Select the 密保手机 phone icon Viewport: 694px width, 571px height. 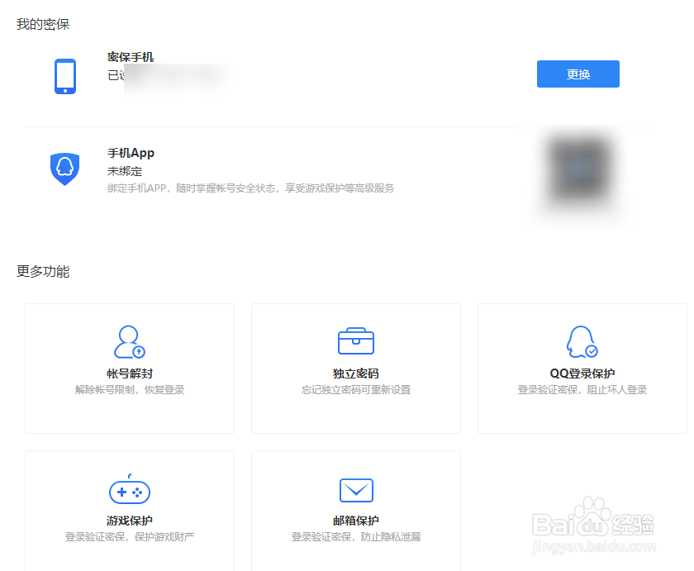click(65, 76)
